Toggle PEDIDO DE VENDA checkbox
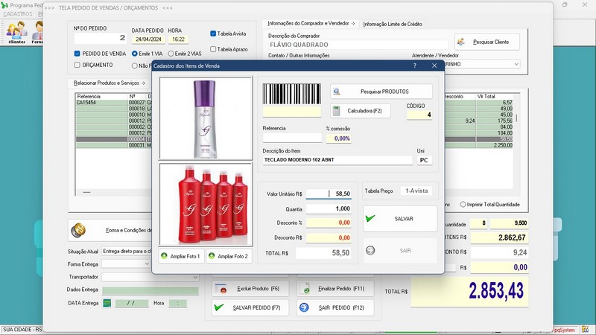 pos(77,54)
